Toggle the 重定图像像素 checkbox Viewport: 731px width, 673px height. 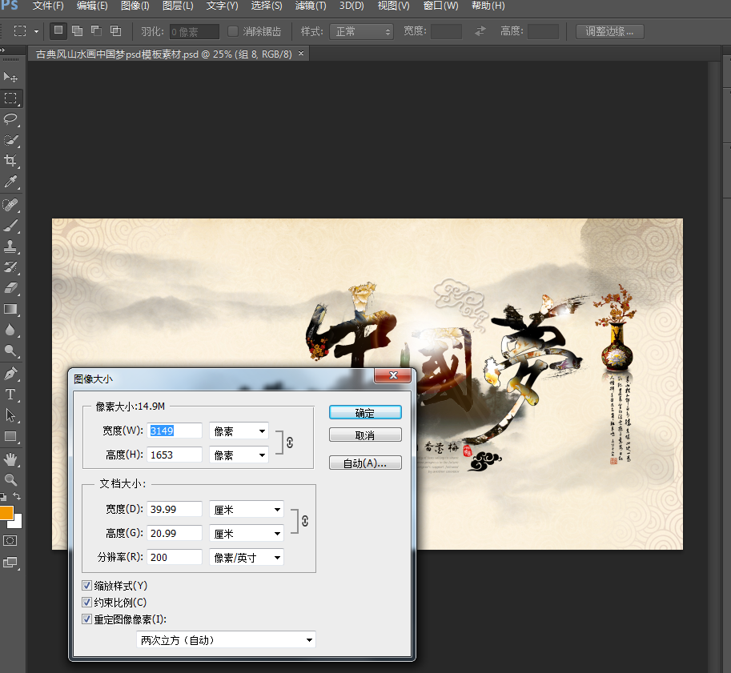point(86,619)
